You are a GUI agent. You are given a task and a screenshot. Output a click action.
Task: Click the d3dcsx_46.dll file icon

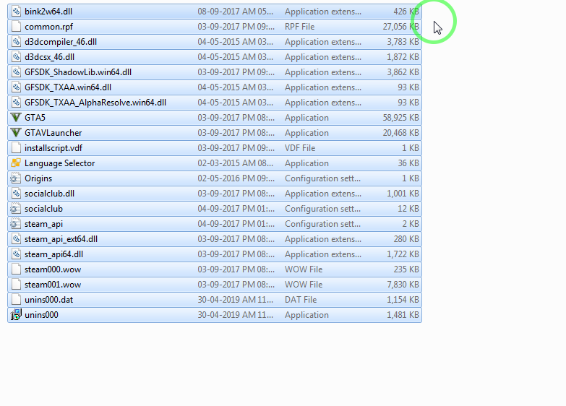[16, 57]
